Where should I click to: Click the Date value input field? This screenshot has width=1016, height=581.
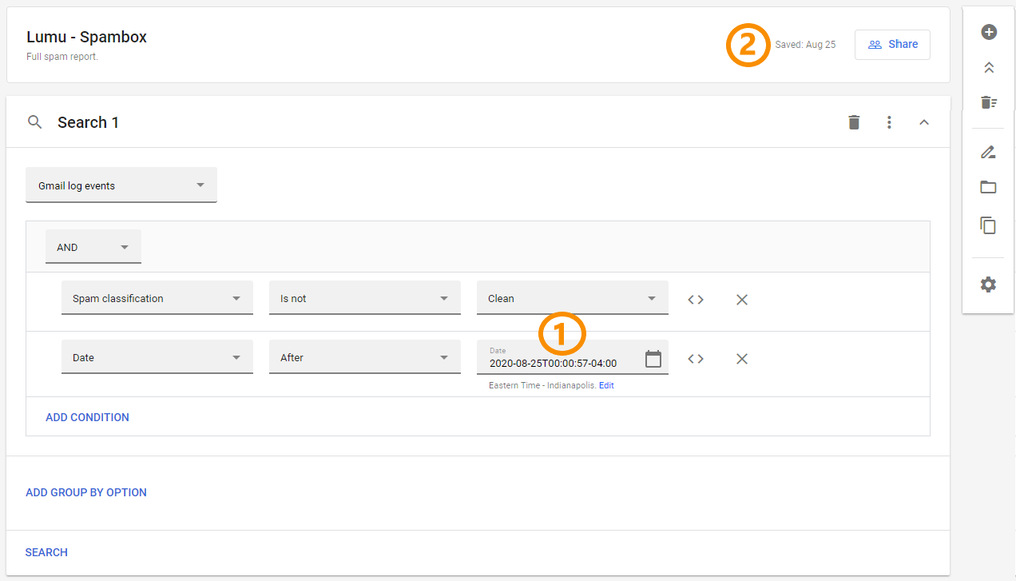pyautogui.click(x=559, y=363)
